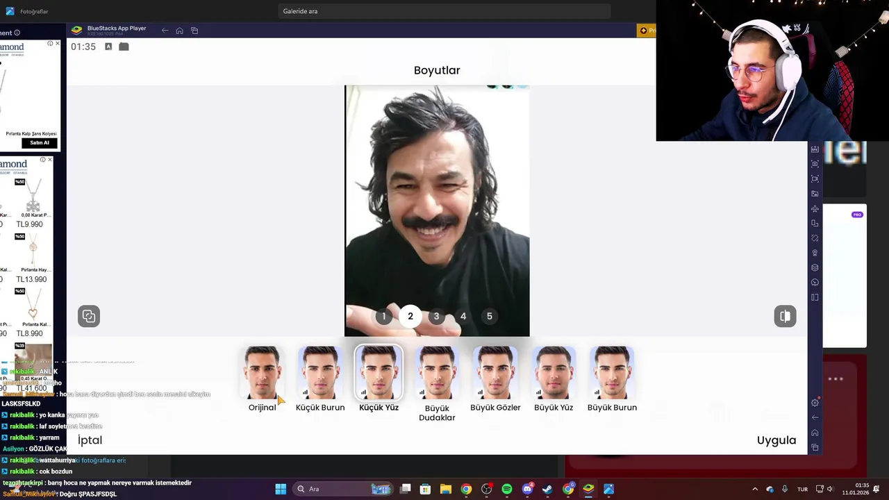This screenshot has height=500, width=889.
Task: Open Task View on the taskbar
Action: click(406, 489)
